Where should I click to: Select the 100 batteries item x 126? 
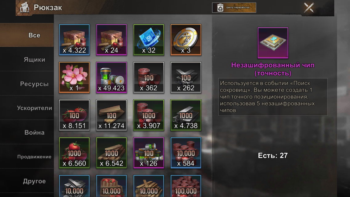(x=149, y=153)
